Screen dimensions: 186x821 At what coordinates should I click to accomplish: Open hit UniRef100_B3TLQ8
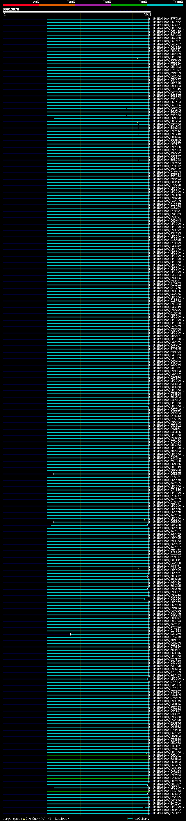pos(167,35)
